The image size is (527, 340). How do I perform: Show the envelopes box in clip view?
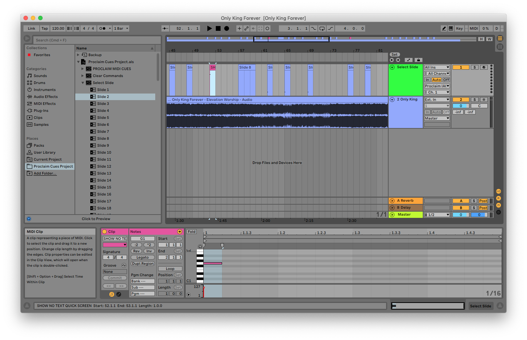point(119,294)
